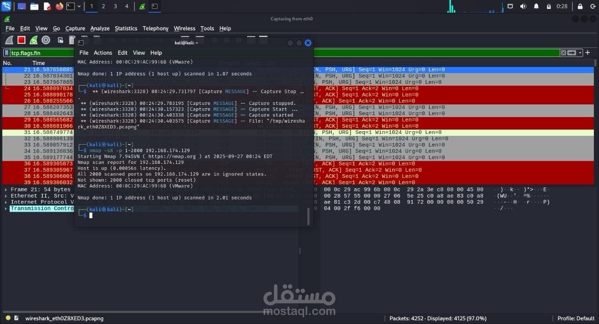
Task: Click the expert information status circle
Action: pos(8,318)
